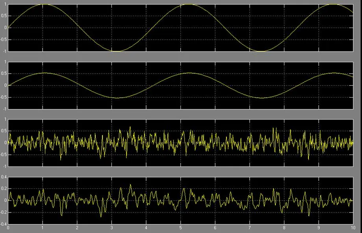Image resolution: width=362 pixels, height=233 pixels.
Task: Click the -1 y-axis label of third plot
Action: click(x=5, y=166)
